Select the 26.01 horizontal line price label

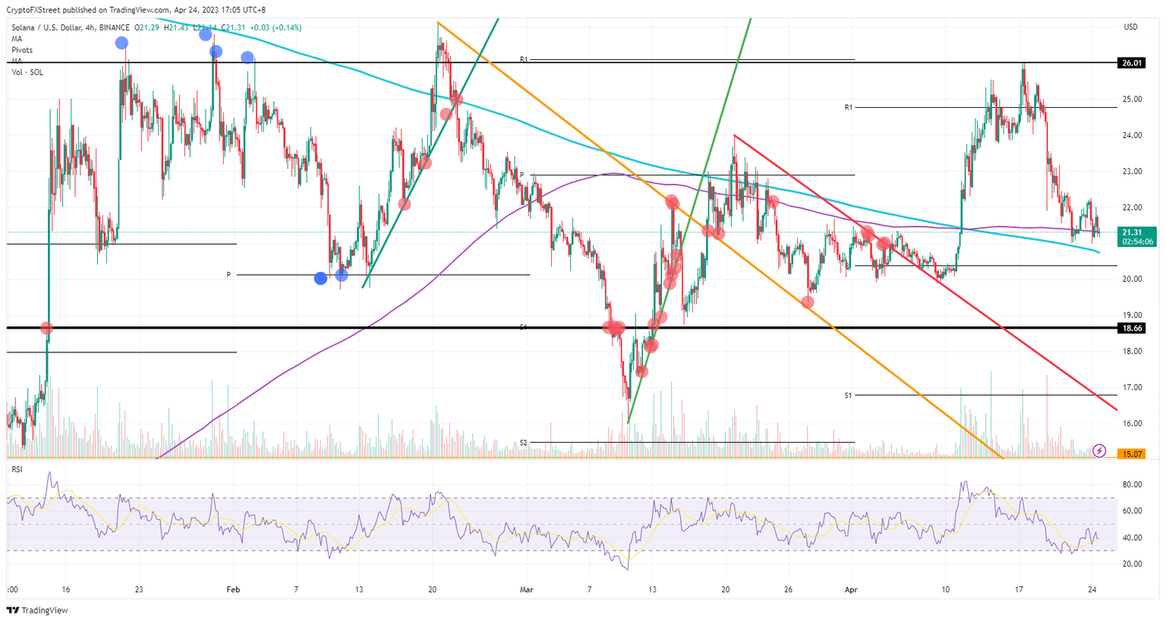click(1132, 63)
